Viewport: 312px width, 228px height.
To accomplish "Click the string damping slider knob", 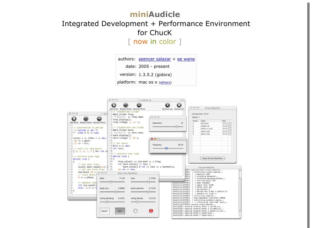I will click(x=107, y=202).
